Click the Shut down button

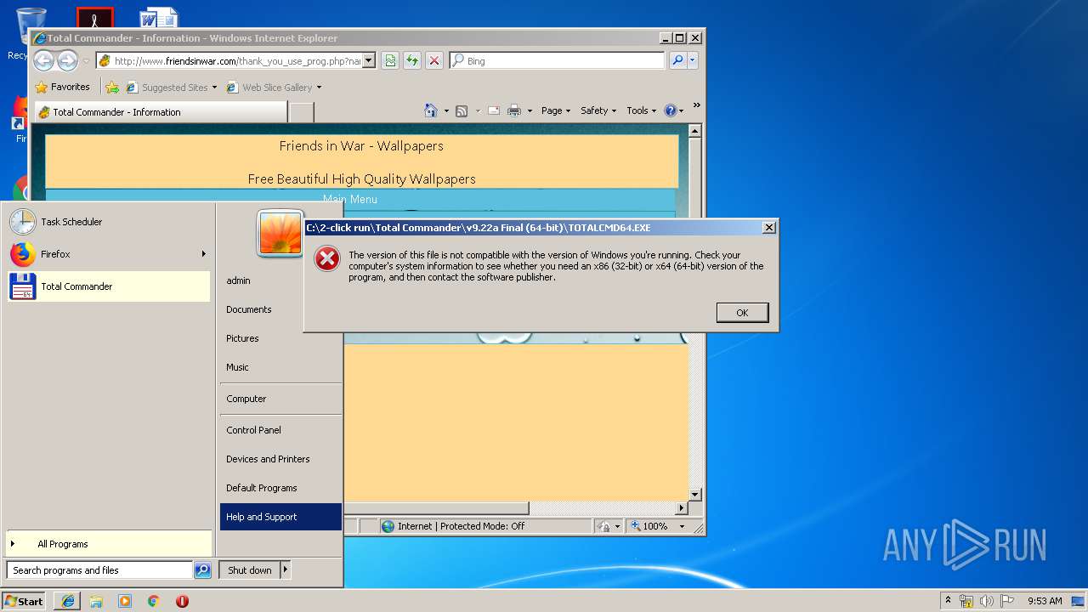(249, 570)
